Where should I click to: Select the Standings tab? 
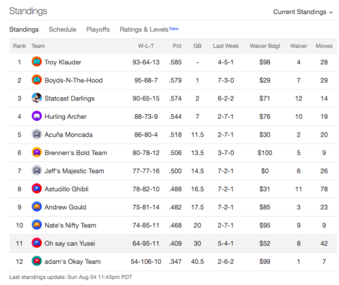(x=24, y=30)
